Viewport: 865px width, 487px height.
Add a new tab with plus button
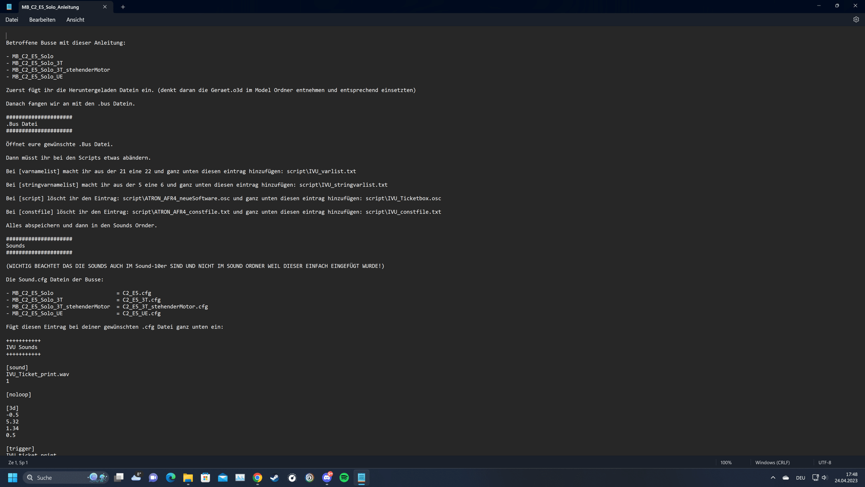tap(123, 7)
